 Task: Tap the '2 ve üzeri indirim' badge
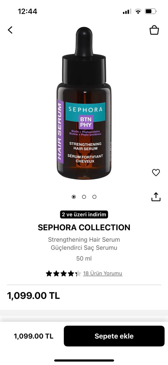tap(84, 214)
